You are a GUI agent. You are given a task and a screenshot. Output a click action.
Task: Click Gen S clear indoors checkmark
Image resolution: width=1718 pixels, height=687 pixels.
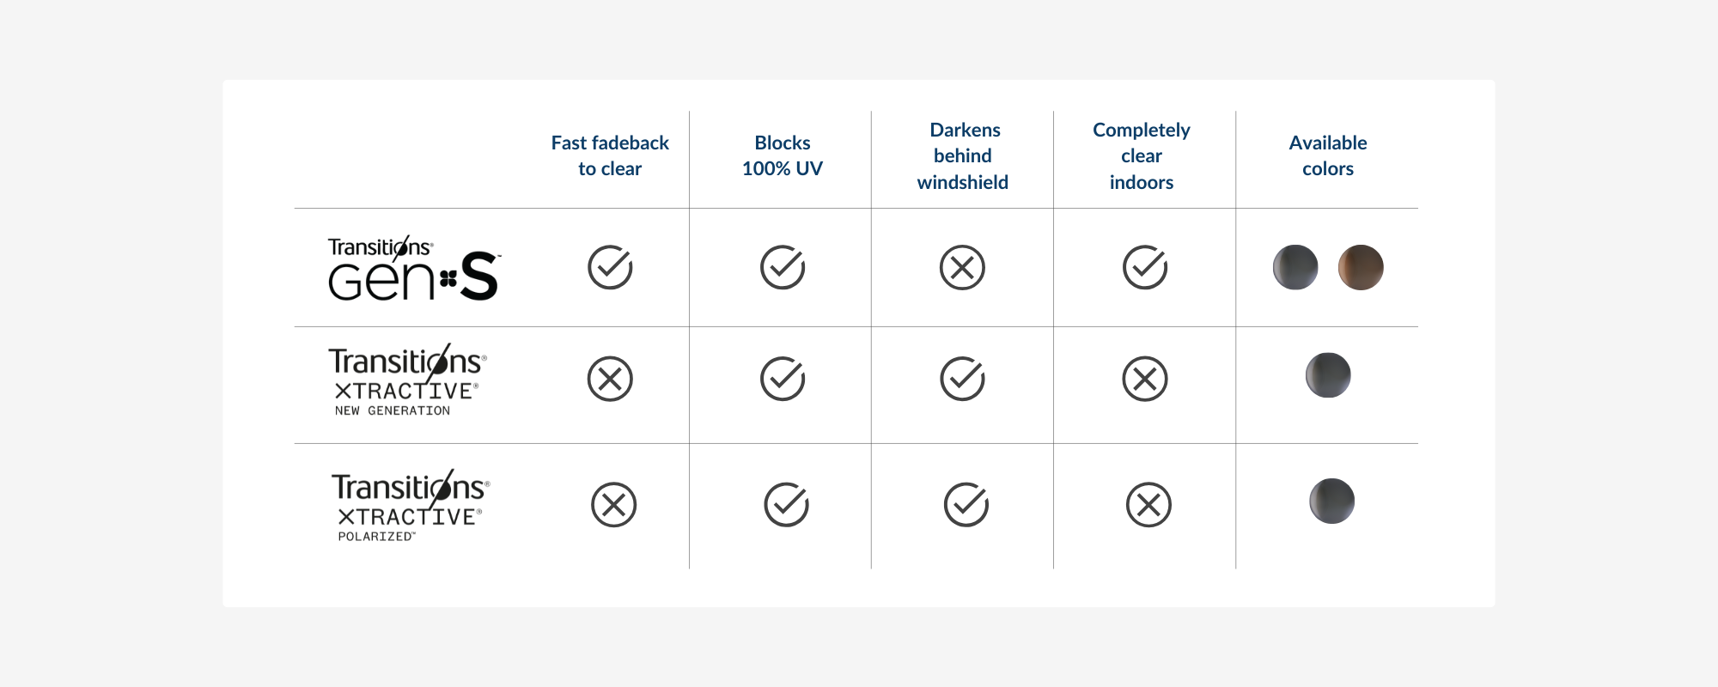(x=1145, y=267)
